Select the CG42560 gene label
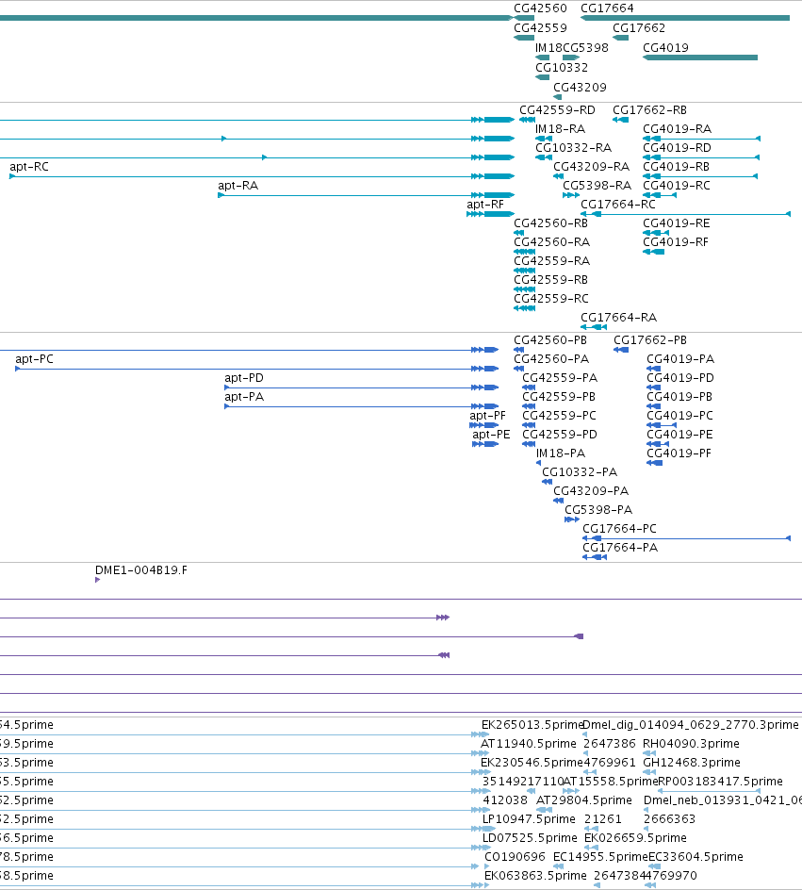802x890 pixels. [540, 8]
